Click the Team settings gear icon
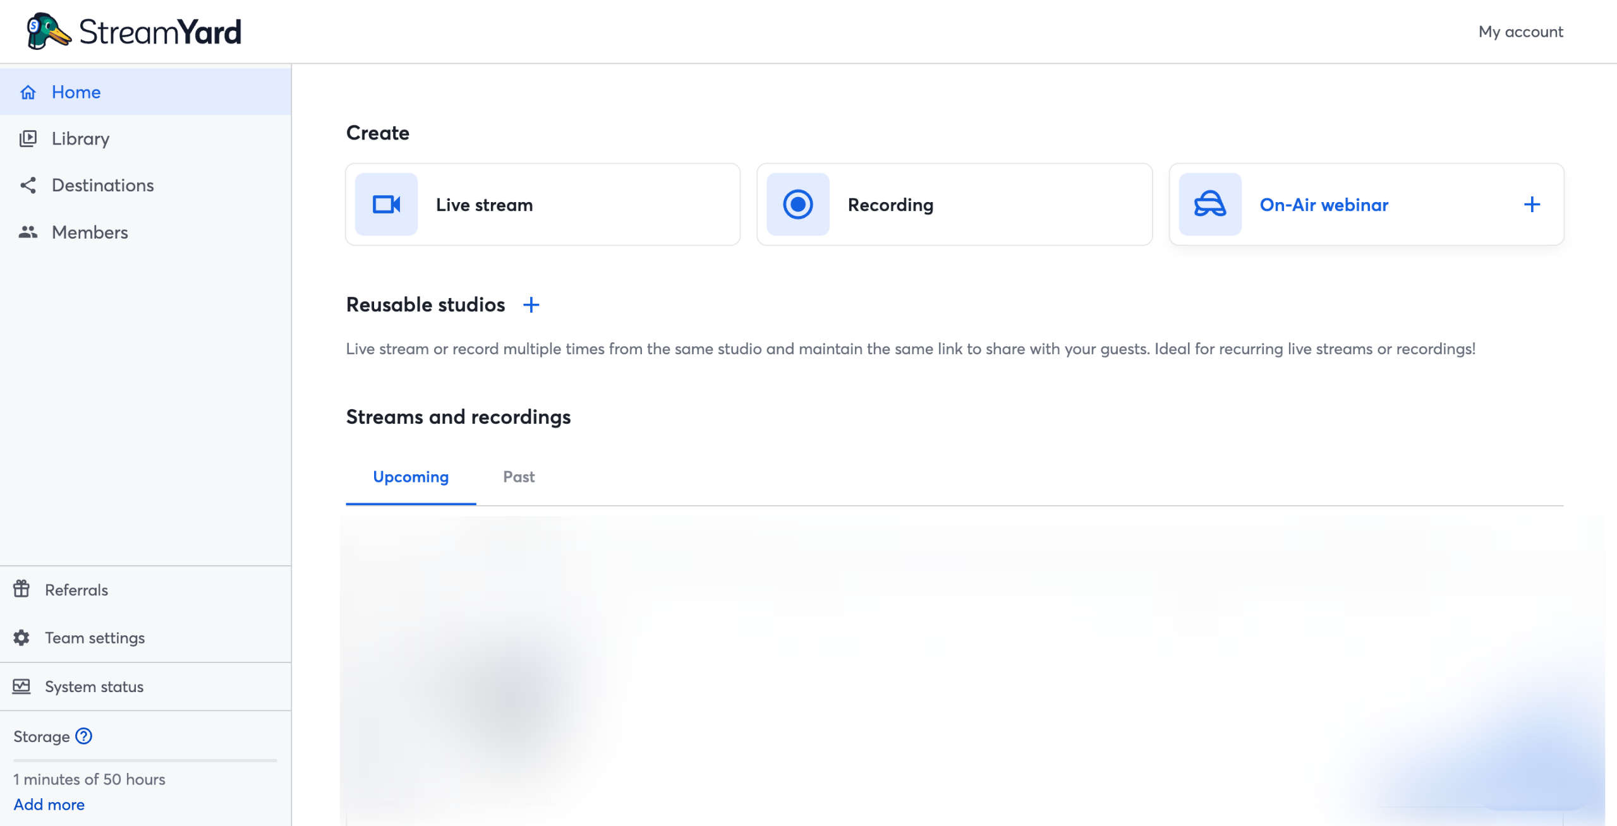 click(x=21, y=637)
